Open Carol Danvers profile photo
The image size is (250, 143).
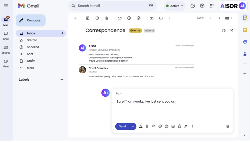coord(82,70)
